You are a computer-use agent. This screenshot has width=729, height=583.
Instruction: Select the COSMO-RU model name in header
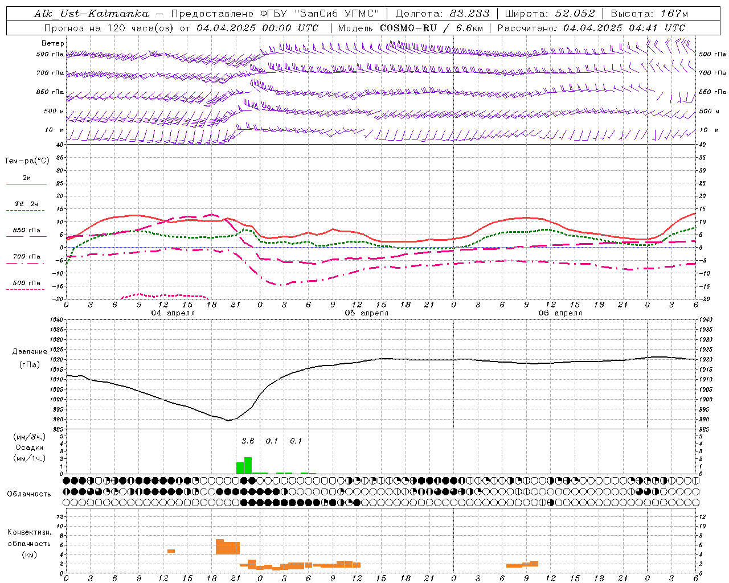click(409, 28)
